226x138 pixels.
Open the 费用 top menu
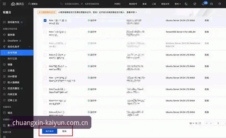(177, 4)
